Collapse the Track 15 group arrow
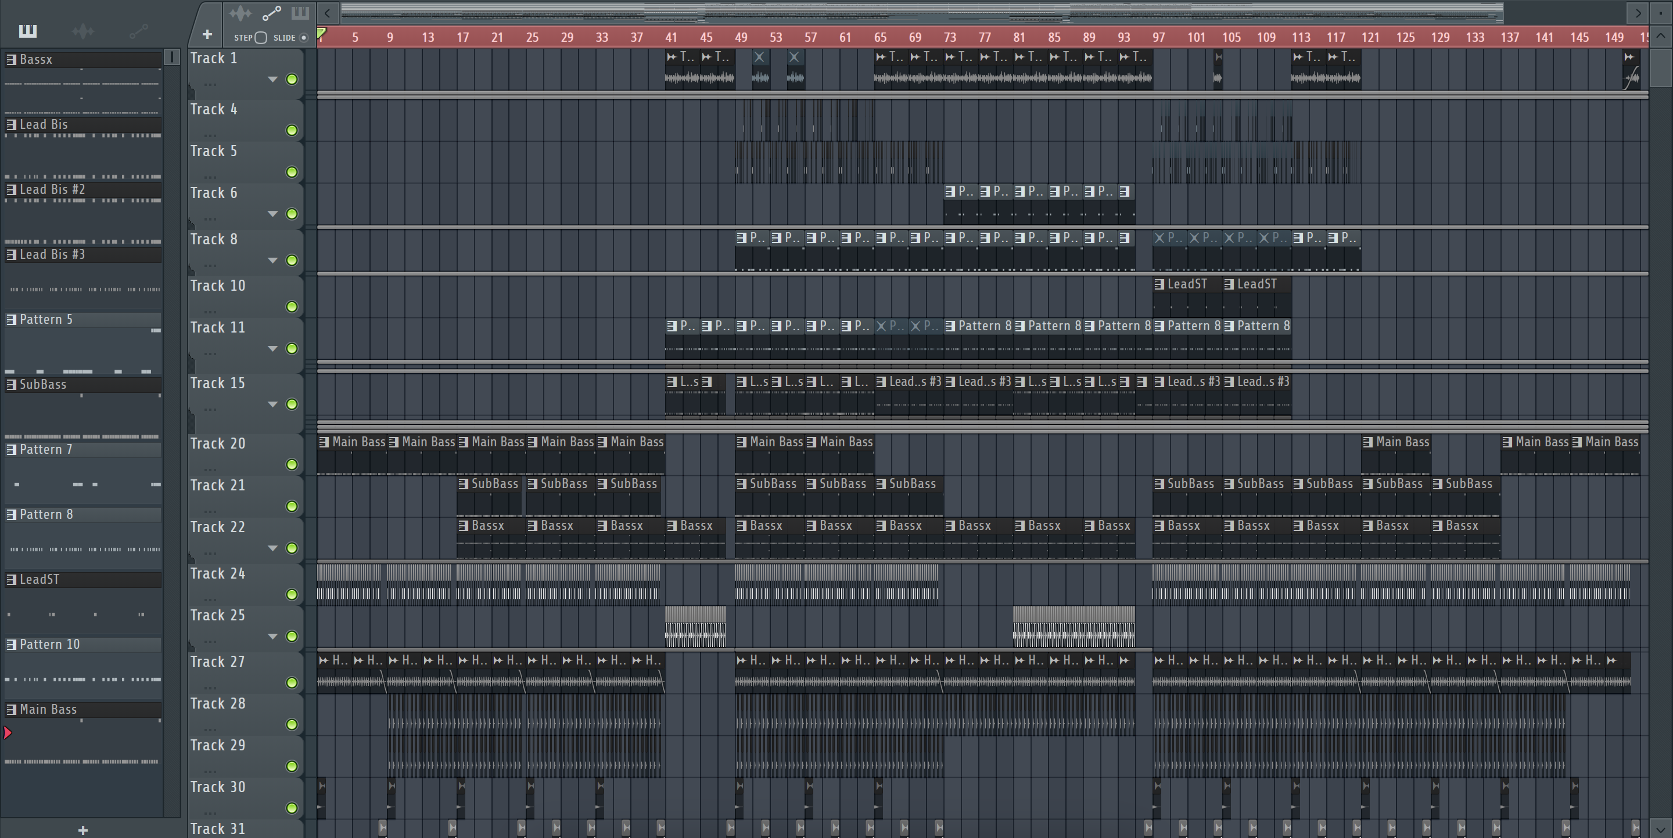The height and width of the screenshot is (838, 1673). (x=273, y=404)
